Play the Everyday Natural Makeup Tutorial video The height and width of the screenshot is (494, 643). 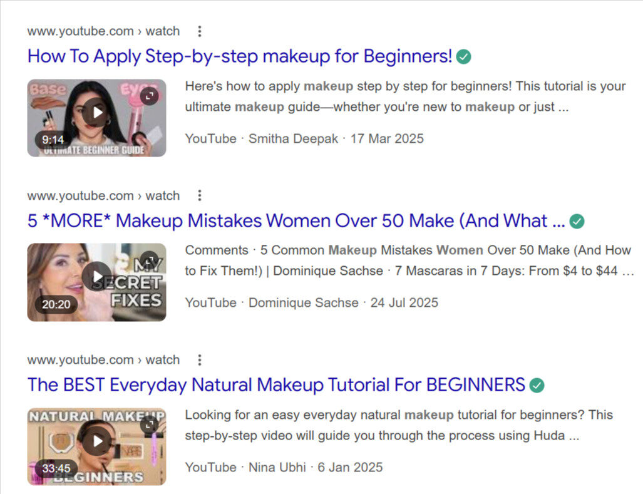click(97, 441)
